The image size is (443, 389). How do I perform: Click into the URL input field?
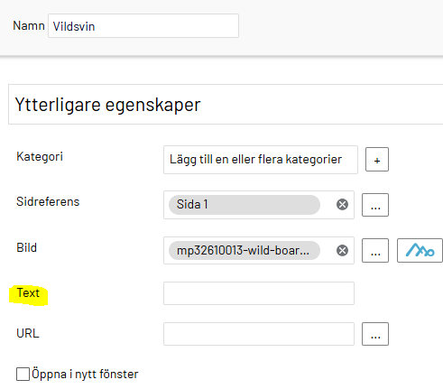[x=259, y=334]
